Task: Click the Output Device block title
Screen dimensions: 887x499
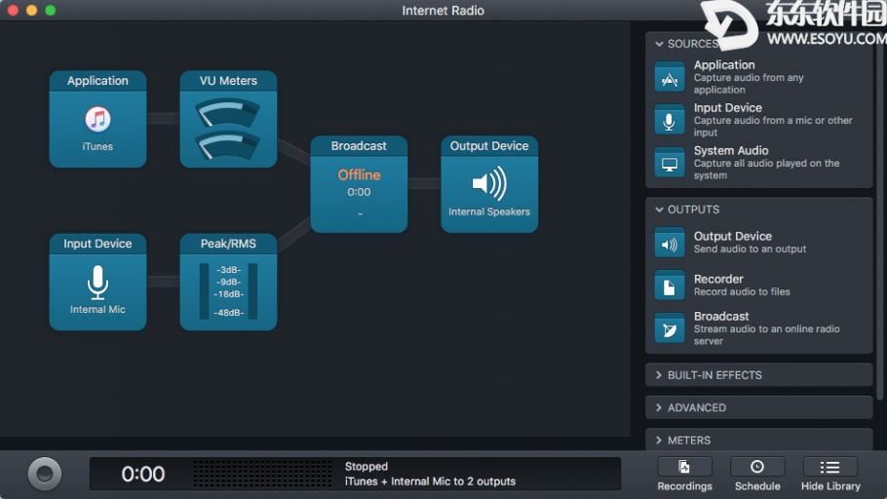Action: pyautogui.click(x=489, y=146)
